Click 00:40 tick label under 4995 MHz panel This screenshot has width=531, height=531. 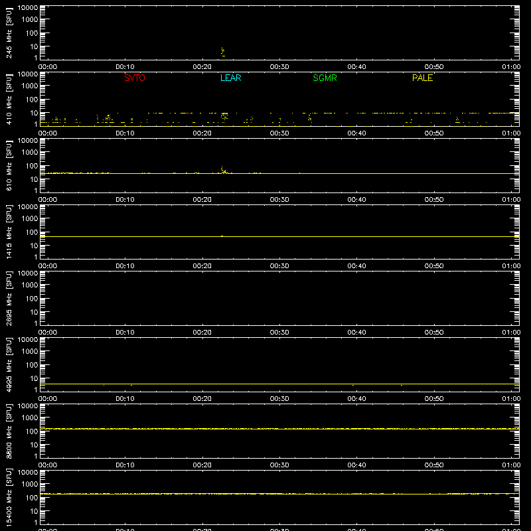click(356, 399)
